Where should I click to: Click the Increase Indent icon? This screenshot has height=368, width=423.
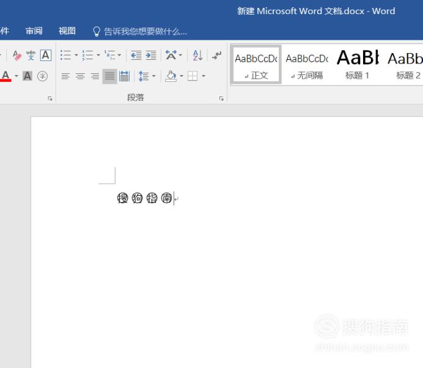point(151,56)
